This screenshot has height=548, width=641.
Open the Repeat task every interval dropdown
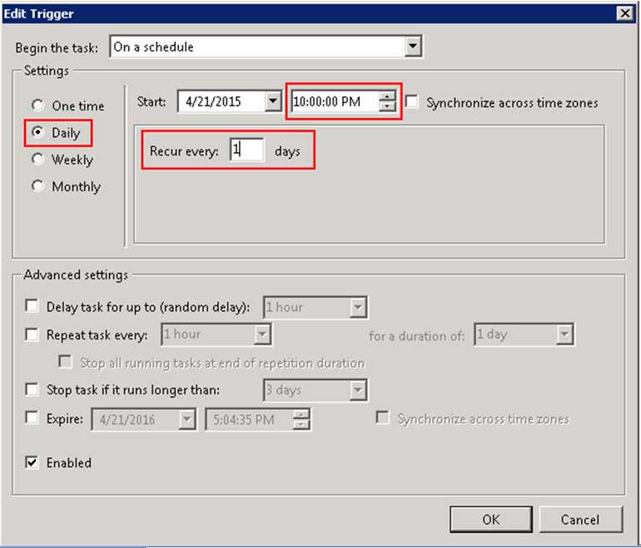click(261, 334)
